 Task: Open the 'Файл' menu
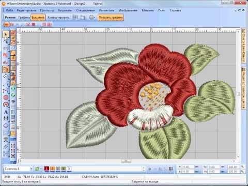[x=9, y=10]
